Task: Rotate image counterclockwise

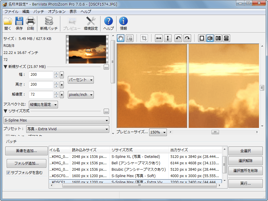Action: [x=178, y=38]
